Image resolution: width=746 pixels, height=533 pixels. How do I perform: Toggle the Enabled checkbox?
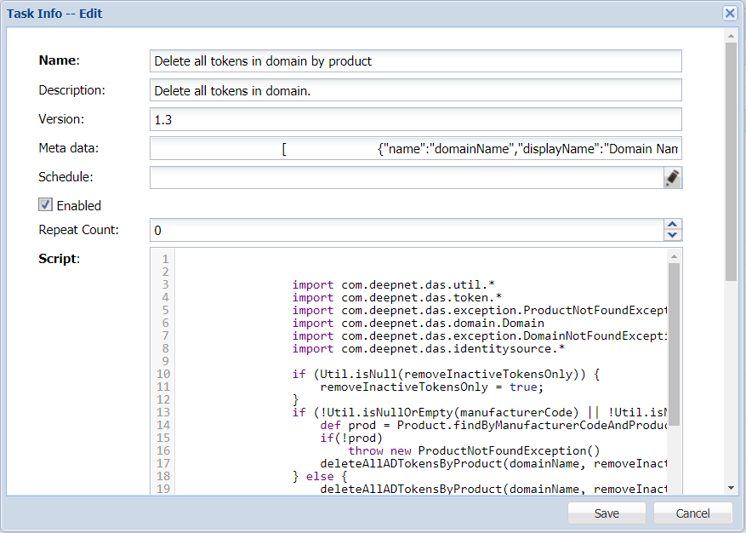pyautogui.click(x=46, y=204)
